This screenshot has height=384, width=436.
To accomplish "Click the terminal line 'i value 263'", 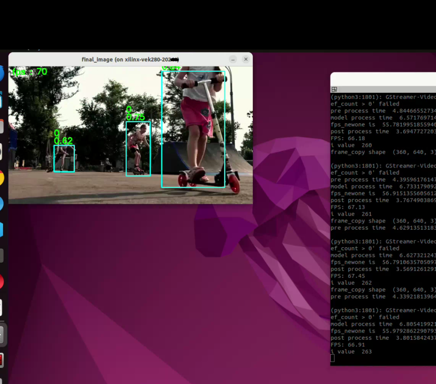I will (x=351, y=352).
